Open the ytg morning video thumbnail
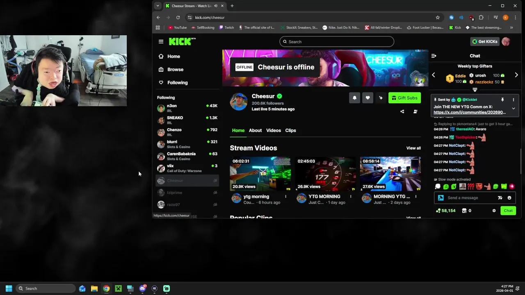This screenshot has width=525, height=295. (260, 174)
